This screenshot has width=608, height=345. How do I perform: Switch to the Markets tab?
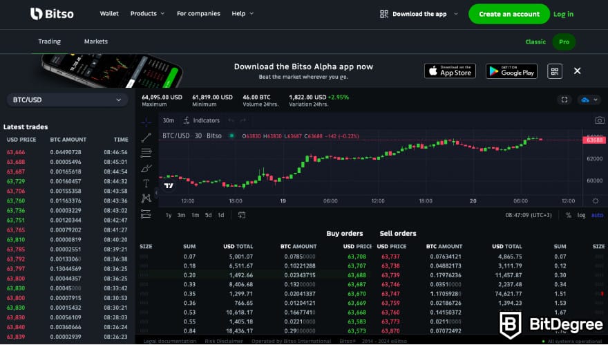tap(96, 41)
